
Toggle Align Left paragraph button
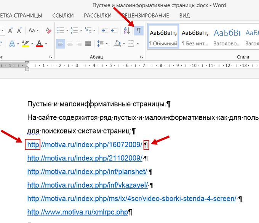tap(61, 44)
